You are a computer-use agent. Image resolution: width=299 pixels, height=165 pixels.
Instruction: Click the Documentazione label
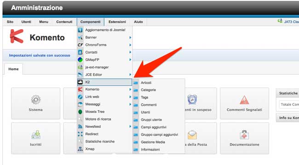pos(244,144)
